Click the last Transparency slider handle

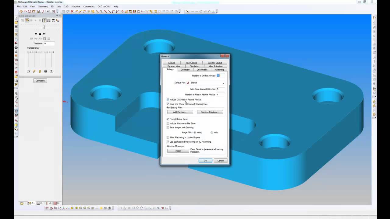coord(51,52)
